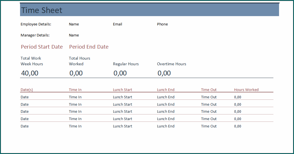This screenshot has width=294, height=154.
Task: Select the 40,00 work week hours value
Action: (x=30, y=73)
